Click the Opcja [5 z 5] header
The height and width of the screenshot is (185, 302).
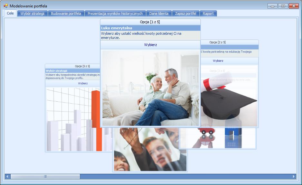click(83, 66)
